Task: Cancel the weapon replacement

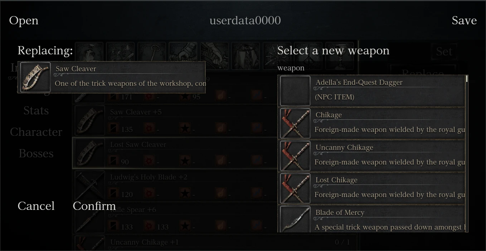Action: [36, 206]
